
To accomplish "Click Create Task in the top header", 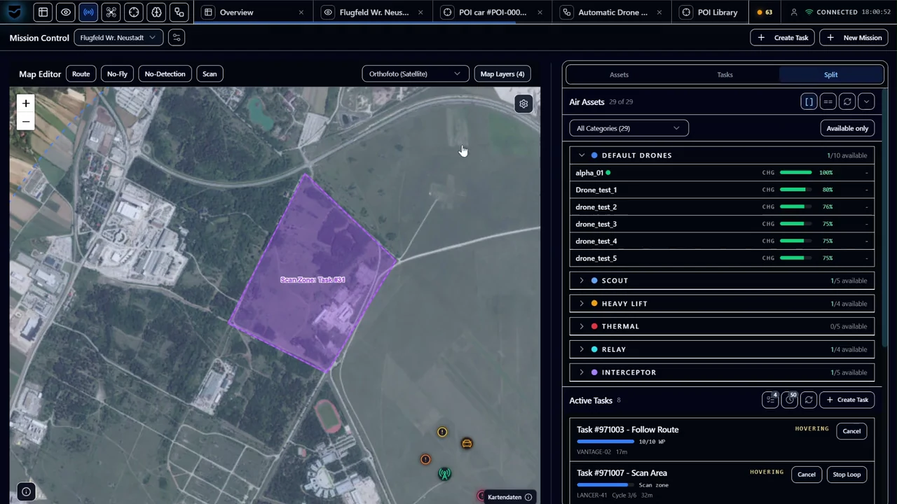I will tap(782, 38).
